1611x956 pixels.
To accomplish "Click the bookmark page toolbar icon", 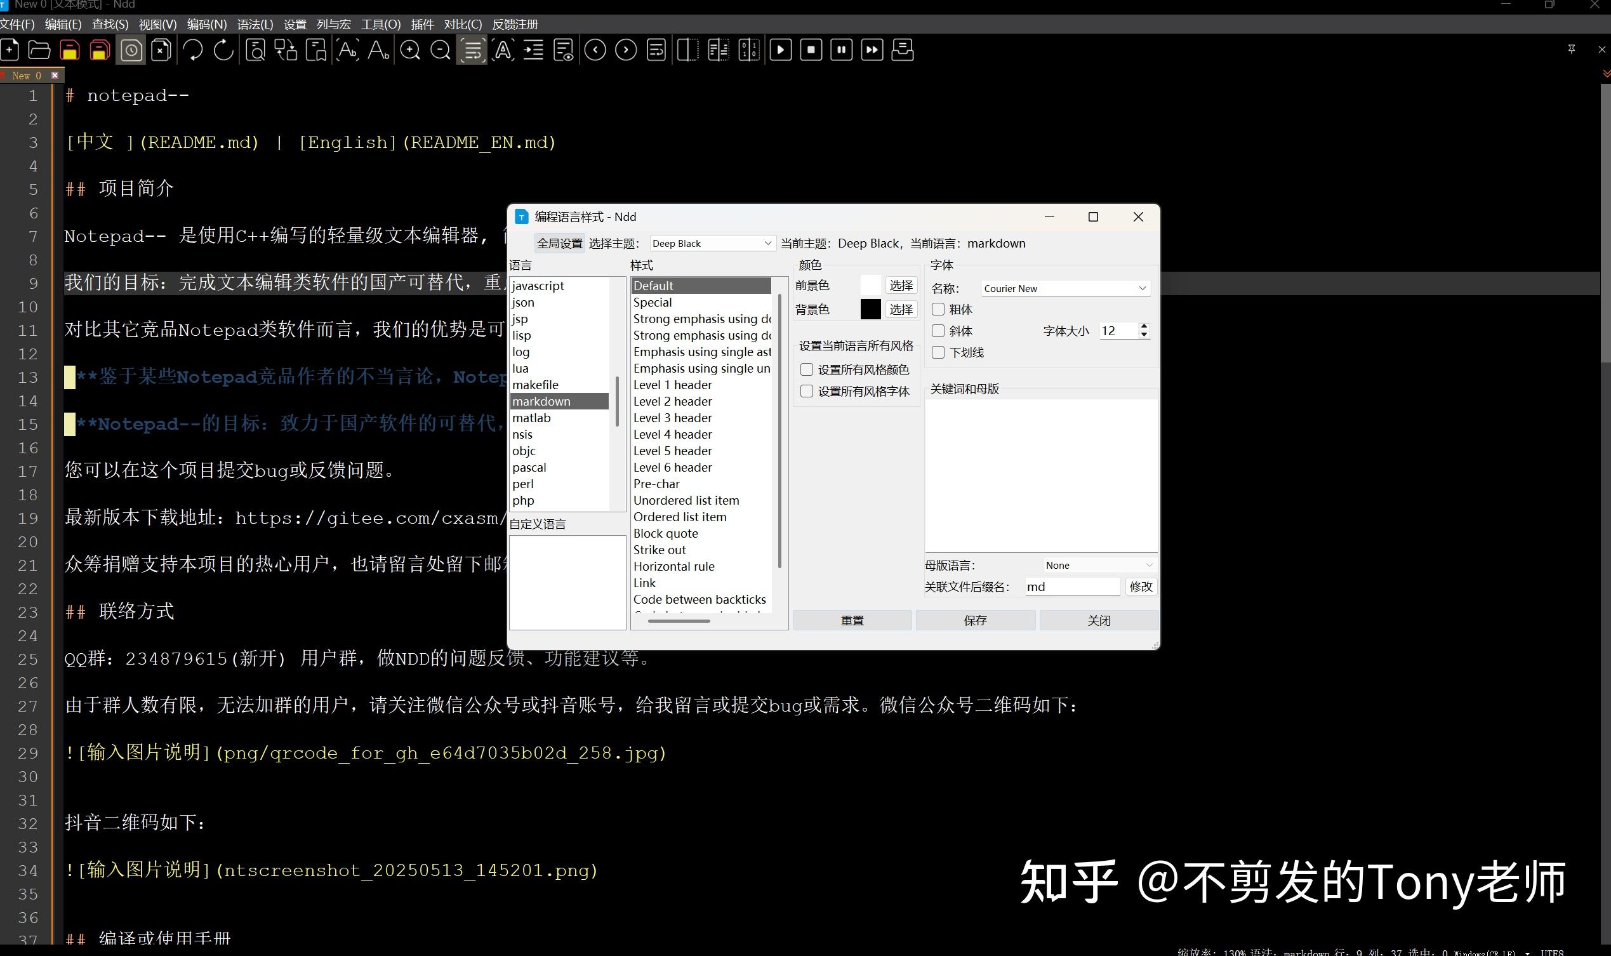I will (316, 50).
